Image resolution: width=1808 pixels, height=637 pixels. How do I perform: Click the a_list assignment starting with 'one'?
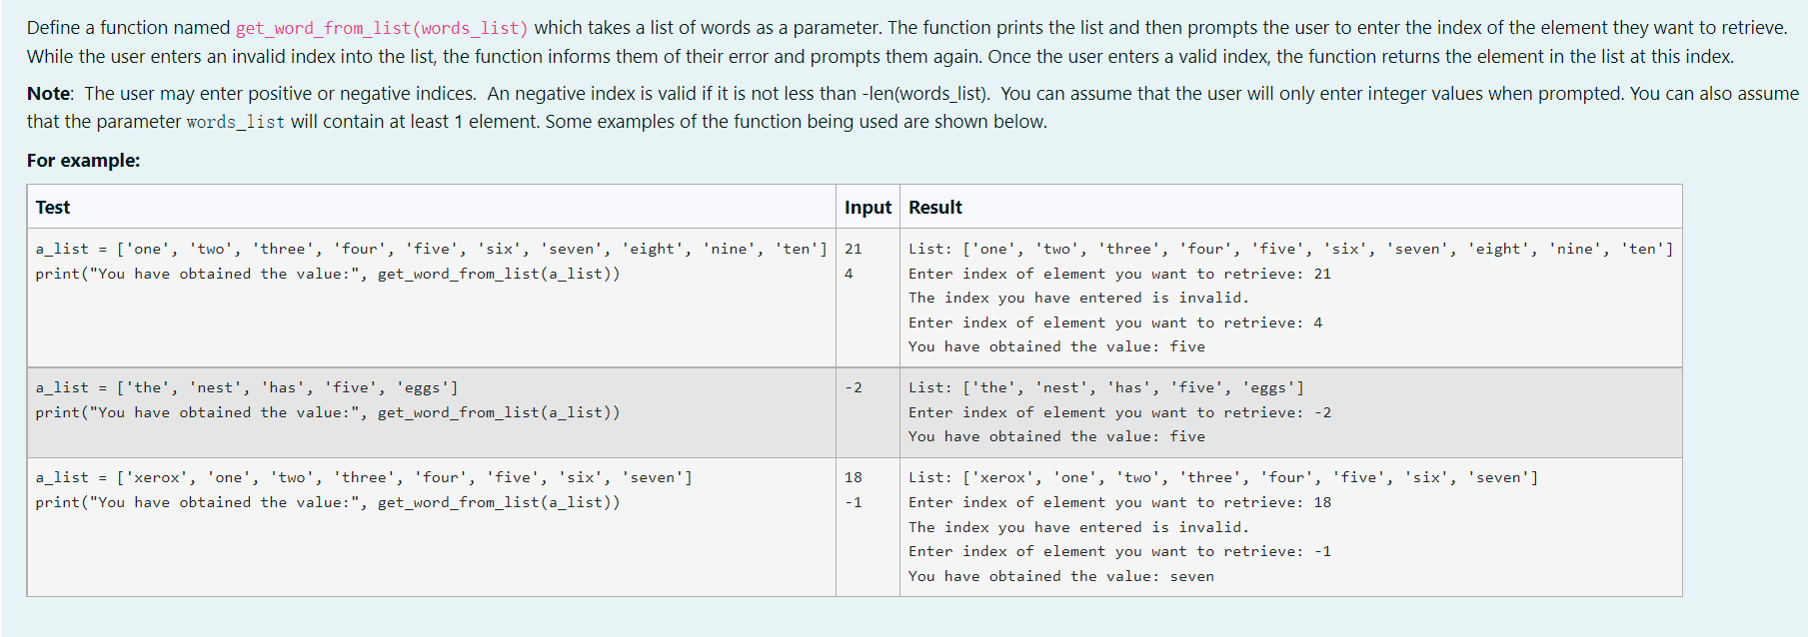point(432,250)
